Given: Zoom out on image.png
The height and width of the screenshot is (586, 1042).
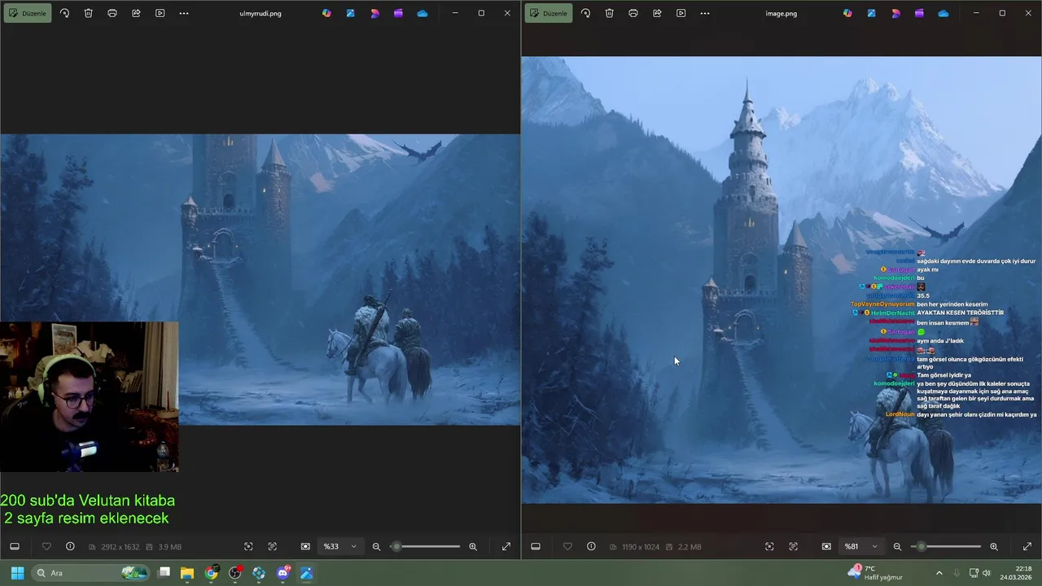Looking at the screenshot, I should [897, 546].
